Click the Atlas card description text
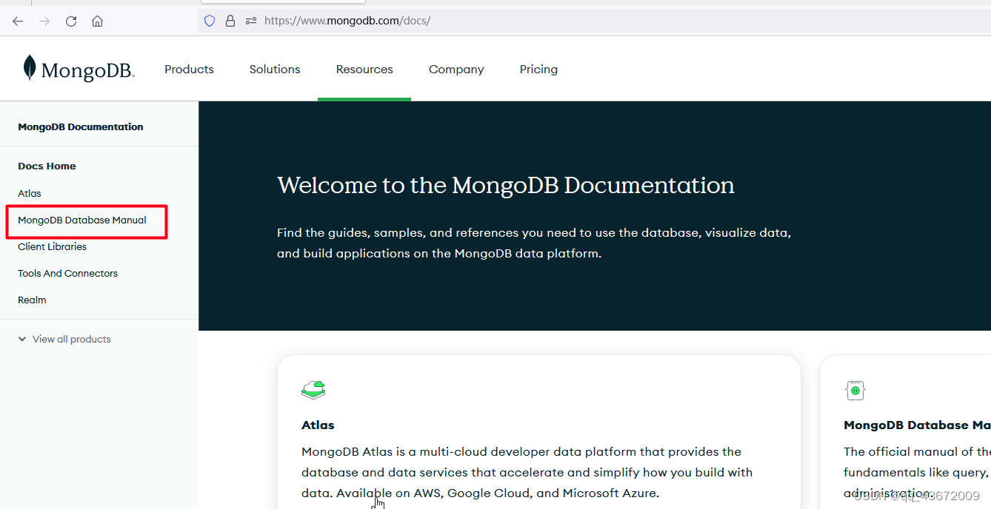991x509 pixels. click(527, 472)
